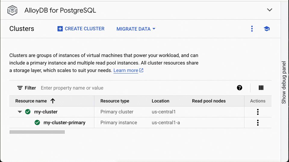Open the my-cluster cluster link
The image size is (289, 162).
point(46,112)
